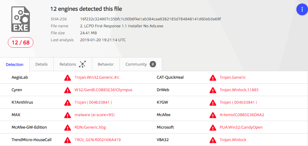Open the Behavior tab
The width and height of the screenshot is (308, 146).
(106, 64)
